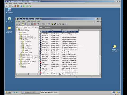Open the Window menu in ADUC
This screenshot has height=95, width=127.
[x=34, y=22]
